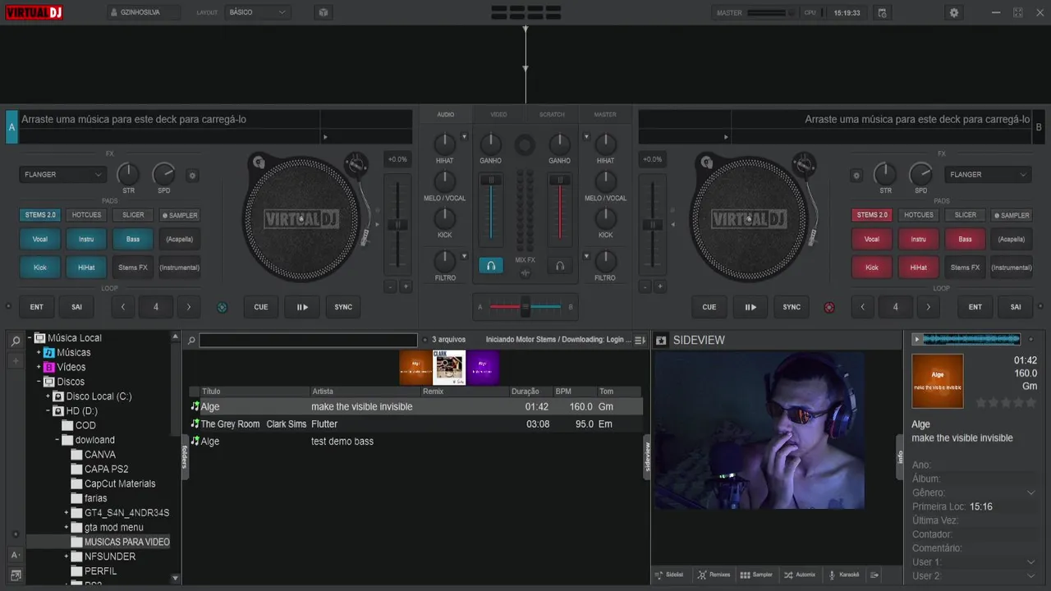Click the deck A pitch fader
This screenshot has width=1051, height=591.
click(398, 224)
